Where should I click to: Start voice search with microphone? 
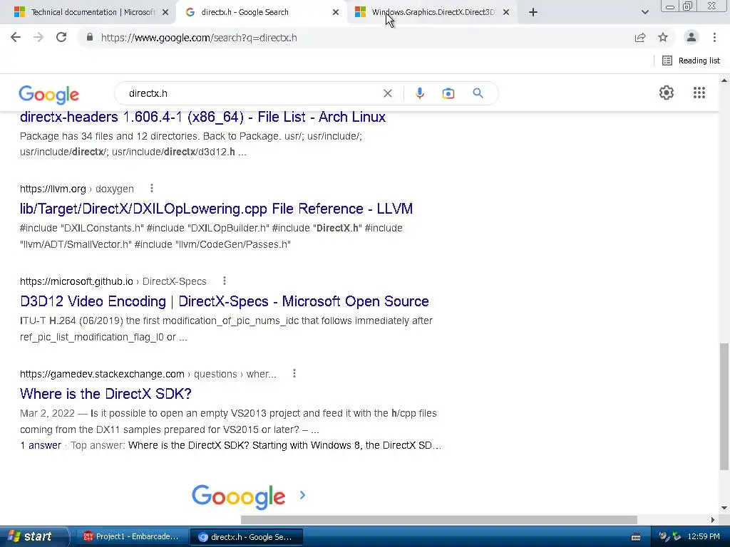419,93
